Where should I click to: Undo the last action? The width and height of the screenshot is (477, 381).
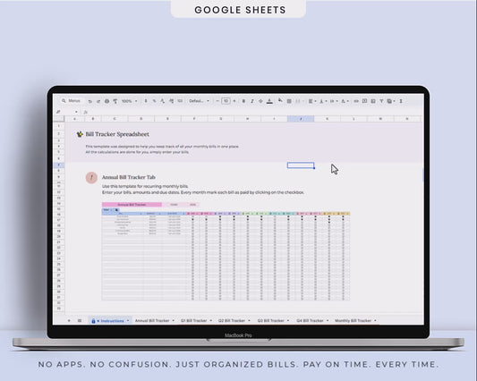[x=90, y=101]
